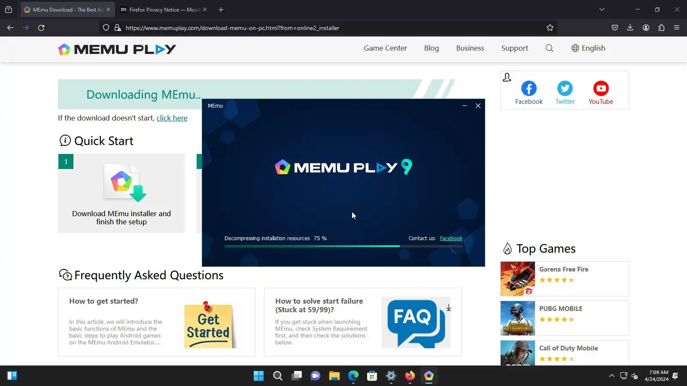Image resolution: width=687 pixels, height=386 pixels.
Task: Open Save to Pocket icon
Action: pyautogui.click(x=615, y=28)
